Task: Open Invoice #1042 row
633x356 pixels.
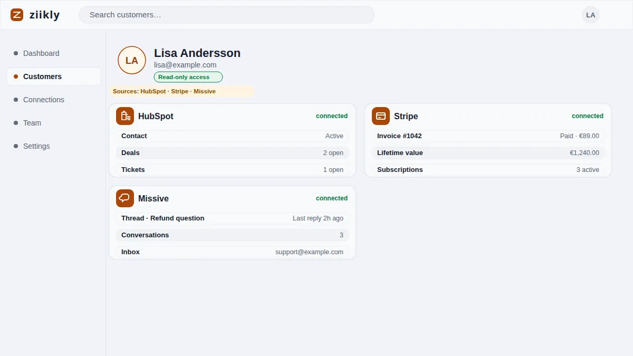Action: [x=488, y=136]
